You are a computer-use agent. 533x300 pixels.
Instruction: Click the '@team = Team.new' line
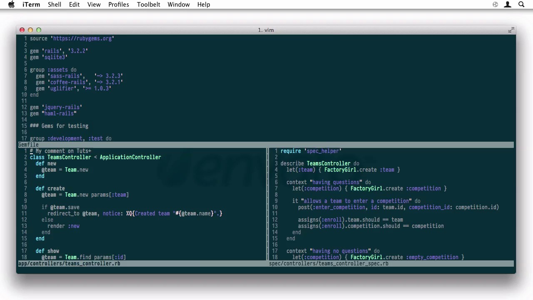point(65,170)
